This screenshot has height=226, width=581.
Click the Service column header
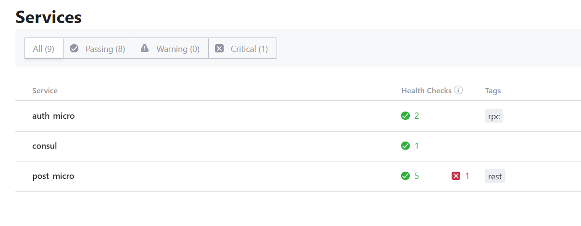(45, 91)
